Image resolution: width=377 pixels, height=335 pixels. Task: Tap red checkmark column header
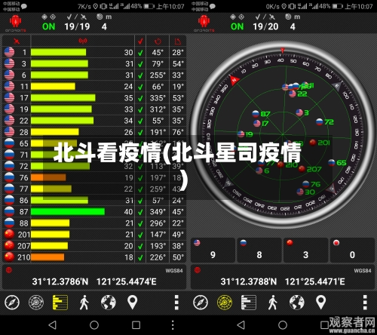[140, 41]
